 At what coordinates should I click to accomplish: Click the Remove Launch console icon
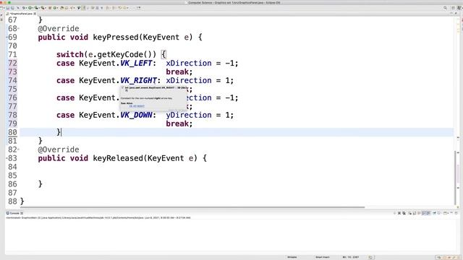(399, 213)
